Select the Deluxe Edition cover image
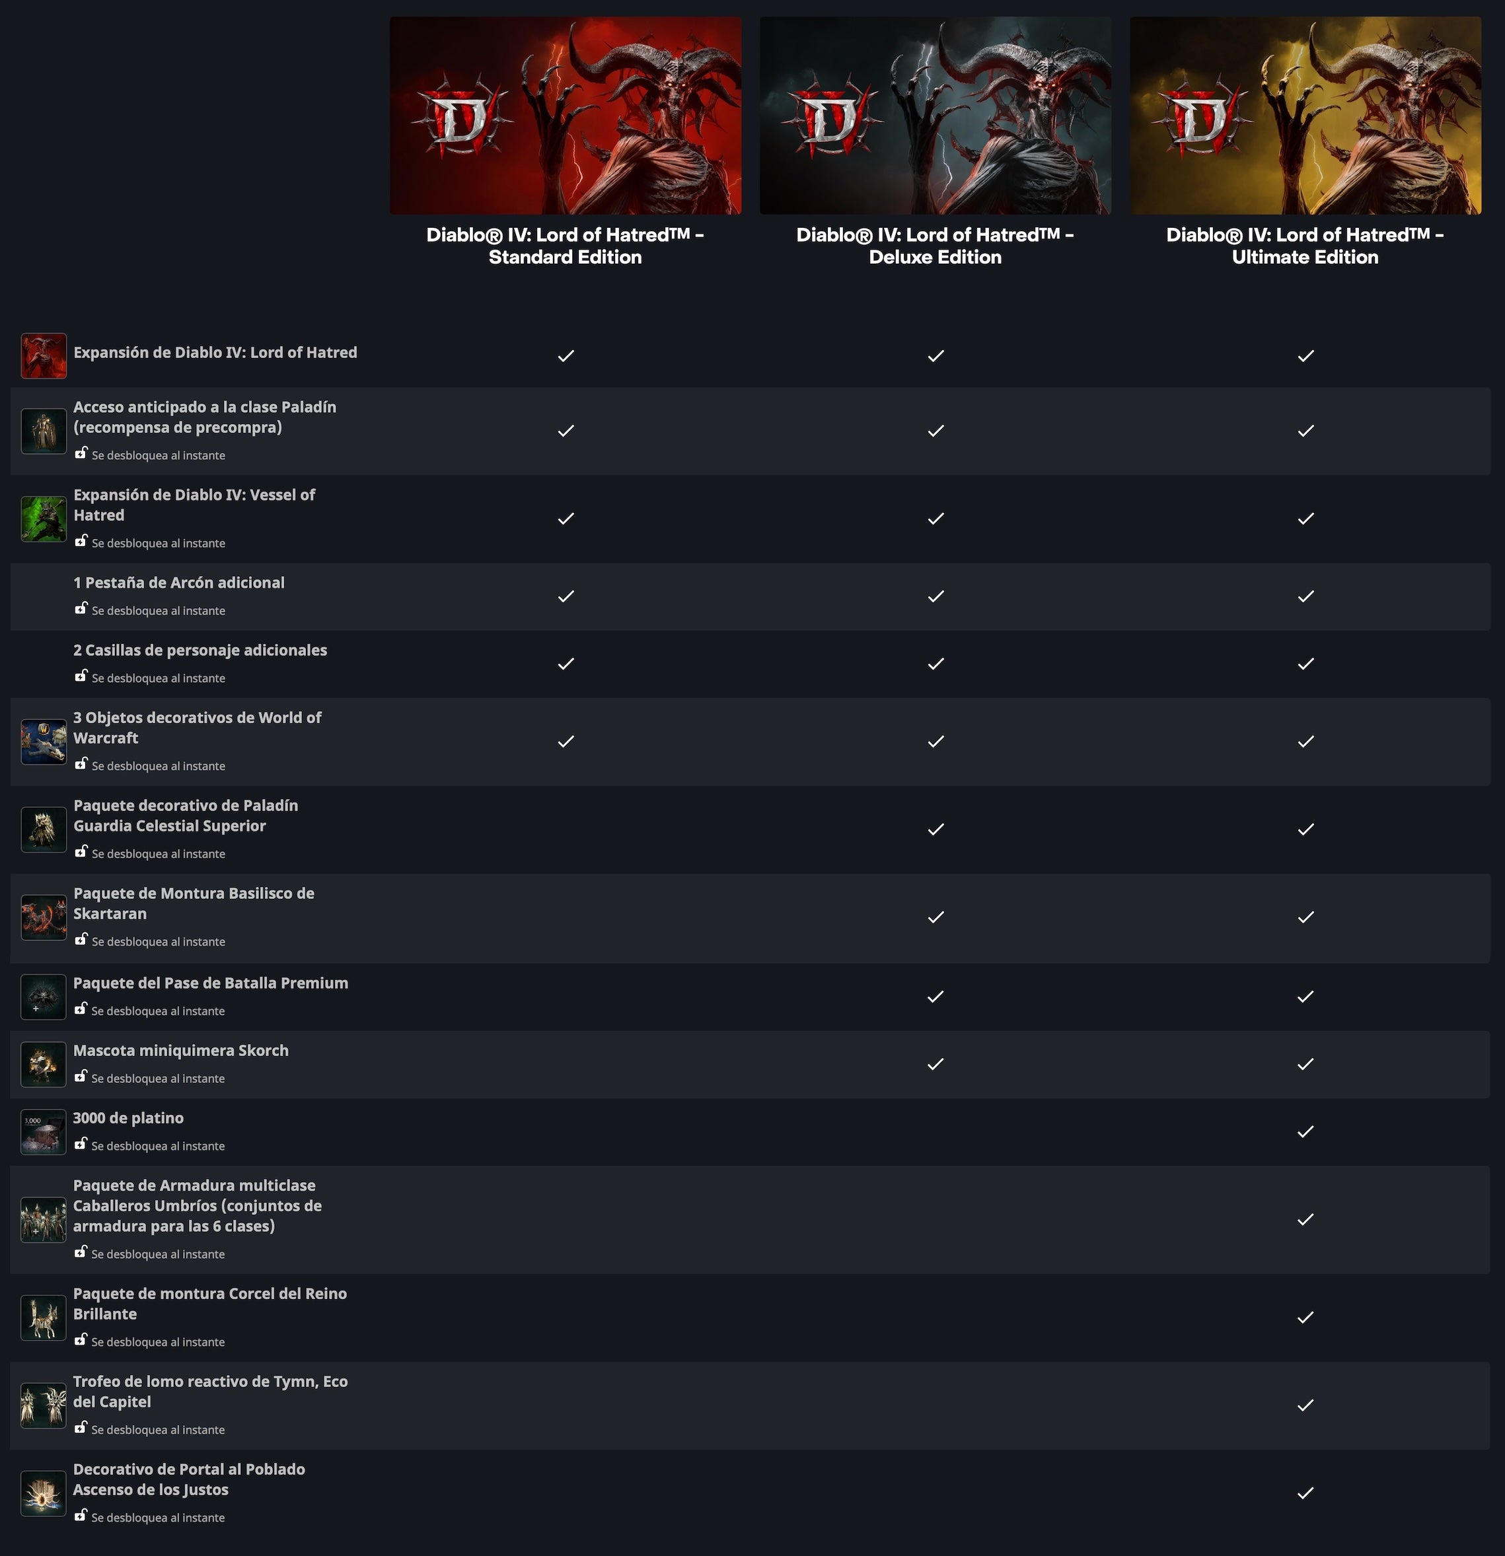The height and width of the screenshot is (1556, 1505). pyautogui.click(x=936, y=116)
